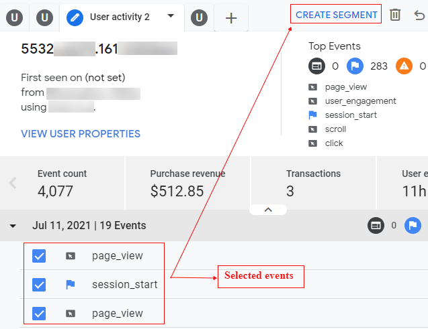
Task: Collapse the metrics panel with up chevron
Action: click(268, 210)
